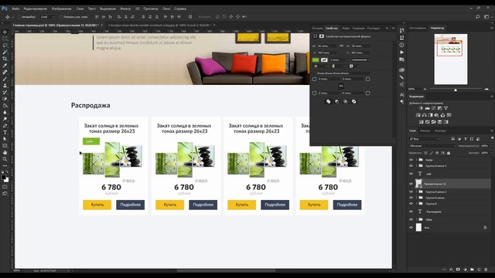Click the third card's Купить button
The height and width of the screenshot is (278, 495).
pos(242,205)
